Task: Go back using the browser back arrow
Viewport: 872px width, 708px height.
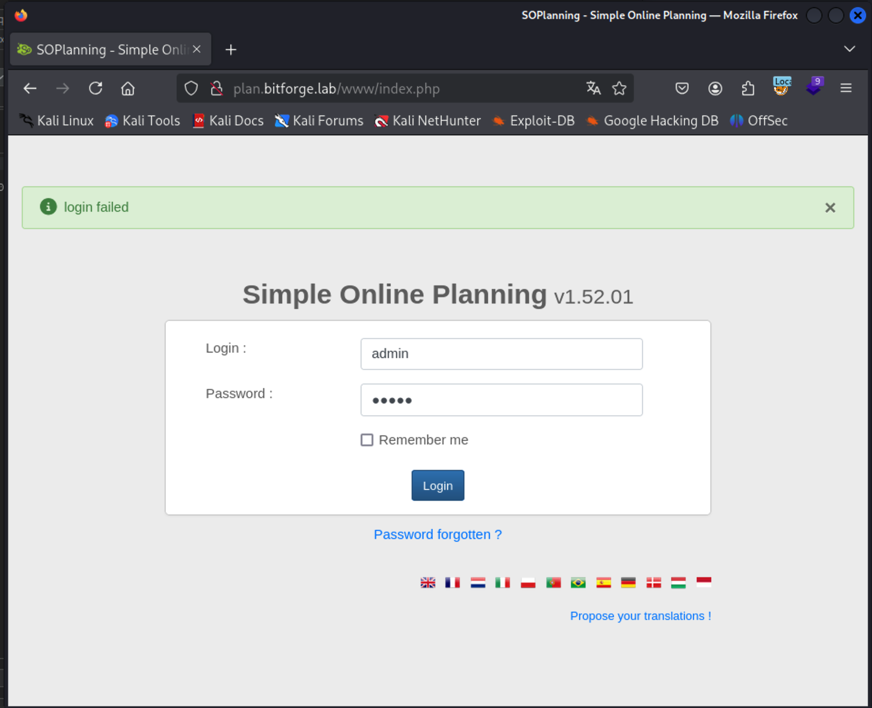Action: pyautogui.click(x=30, y=88)
